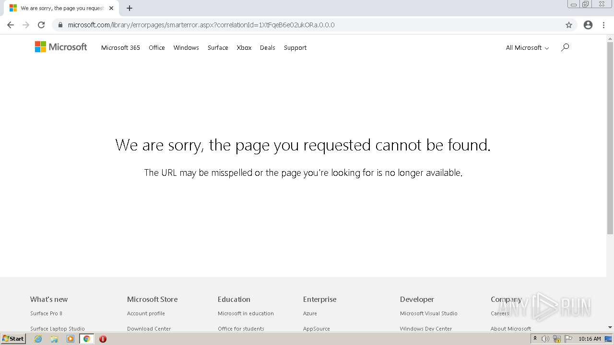This screenshot has width=614, height=345.
Task: Open the Surface Pro 8 link
Action: 46,313
